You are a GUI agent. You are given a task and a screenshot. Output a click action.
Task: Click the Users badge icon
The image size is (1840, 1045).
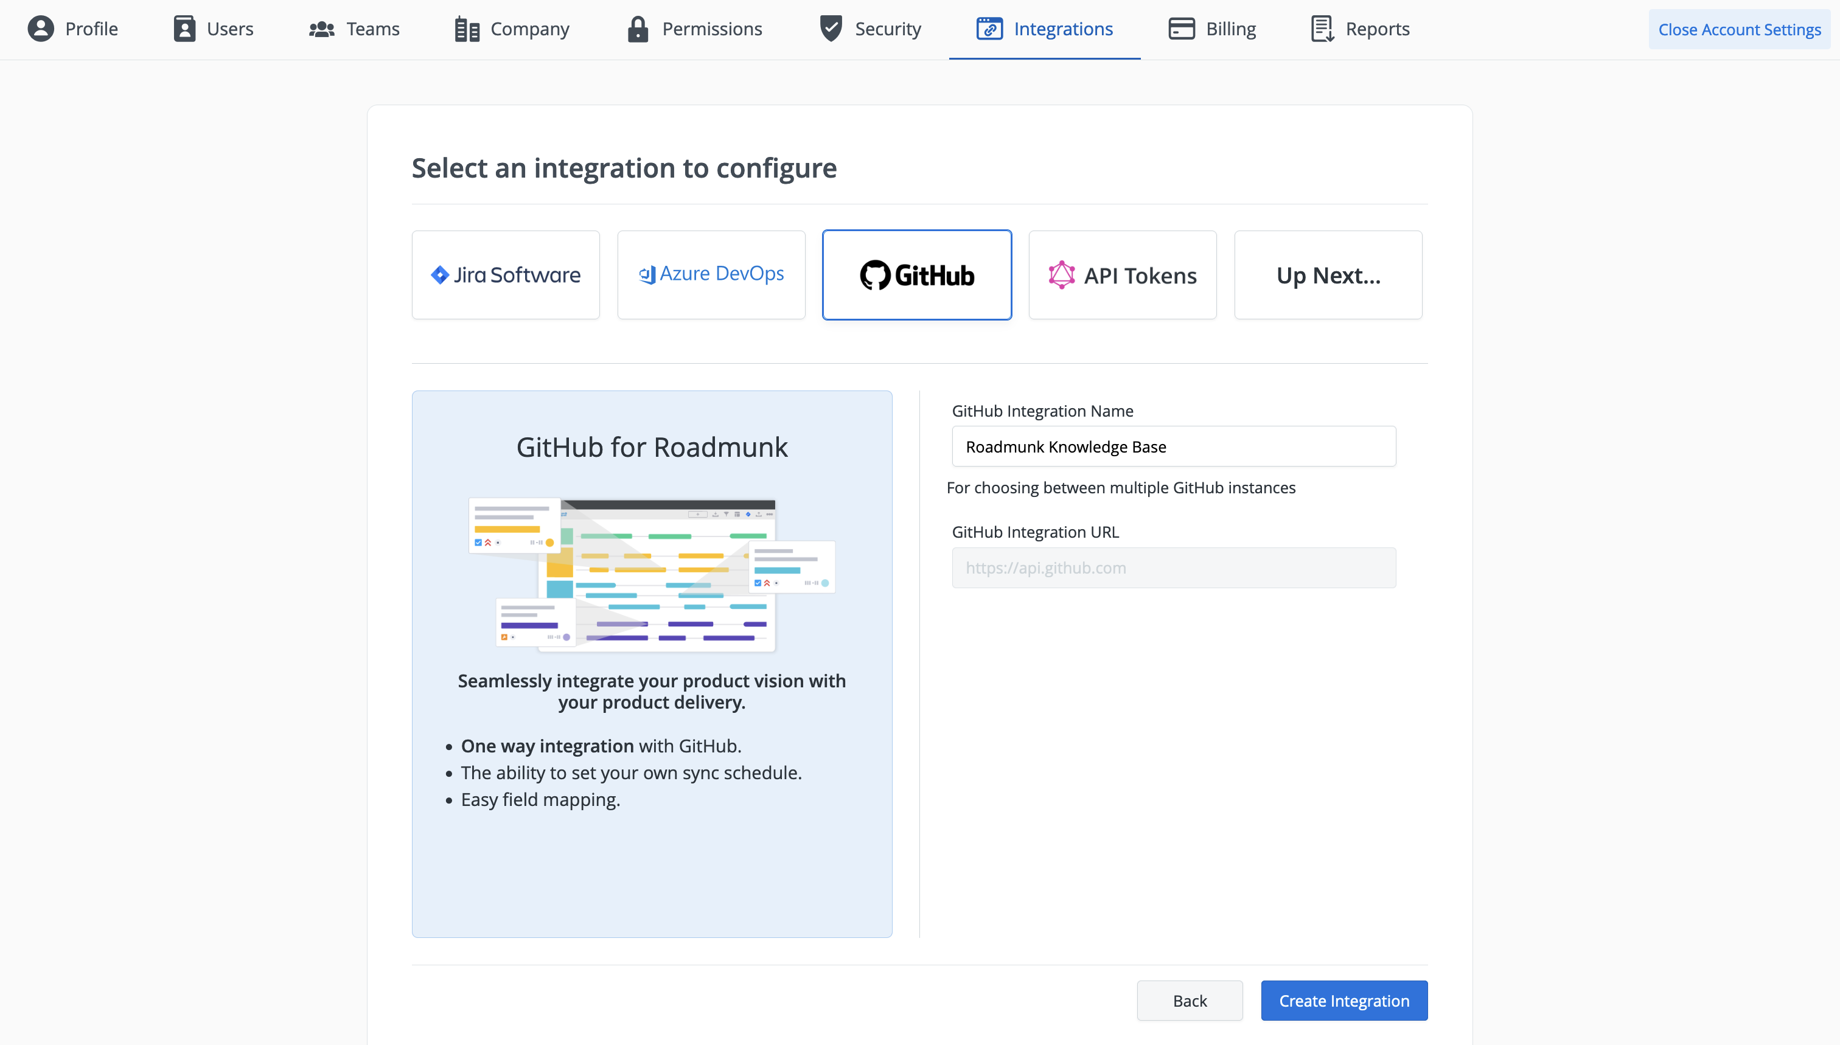[184, 29]
